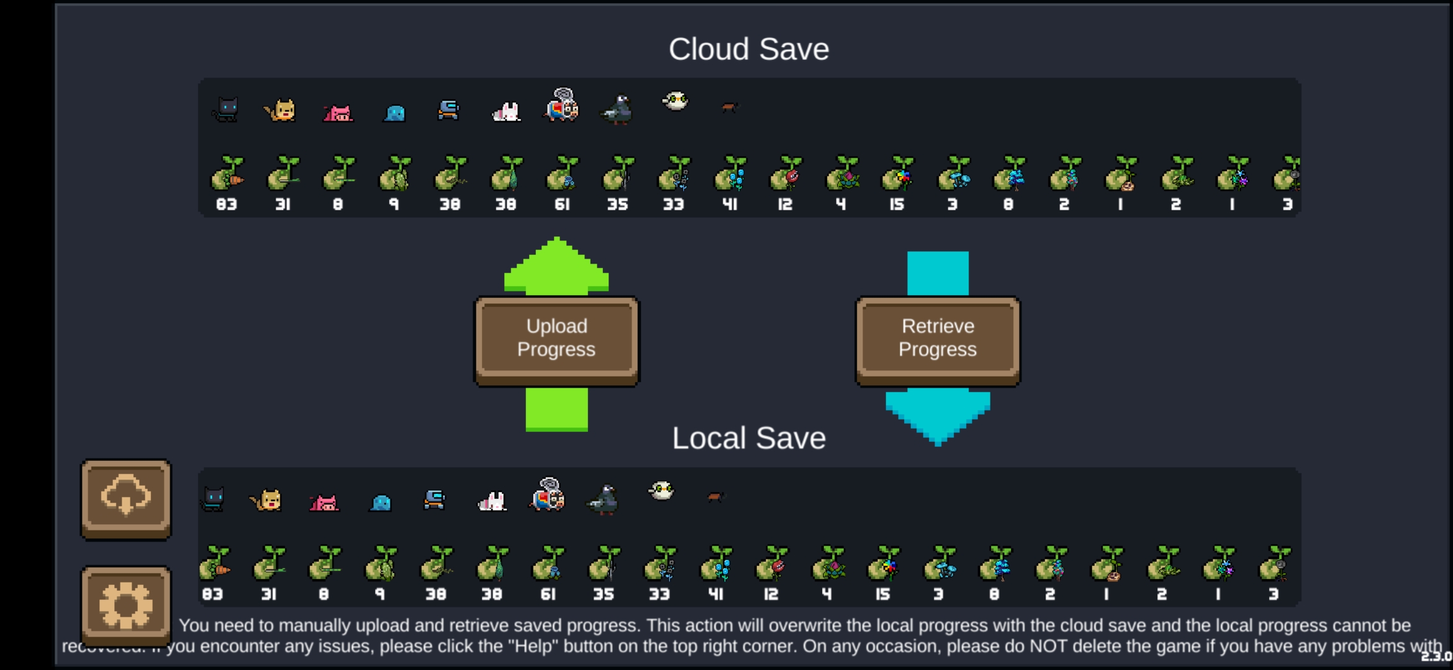Click the blue slime in Cloud Save
This screenshot has width=1453, height=670.
coord(394,112)
